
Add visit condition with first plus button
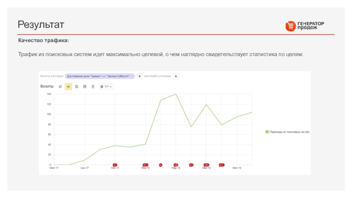139,76
